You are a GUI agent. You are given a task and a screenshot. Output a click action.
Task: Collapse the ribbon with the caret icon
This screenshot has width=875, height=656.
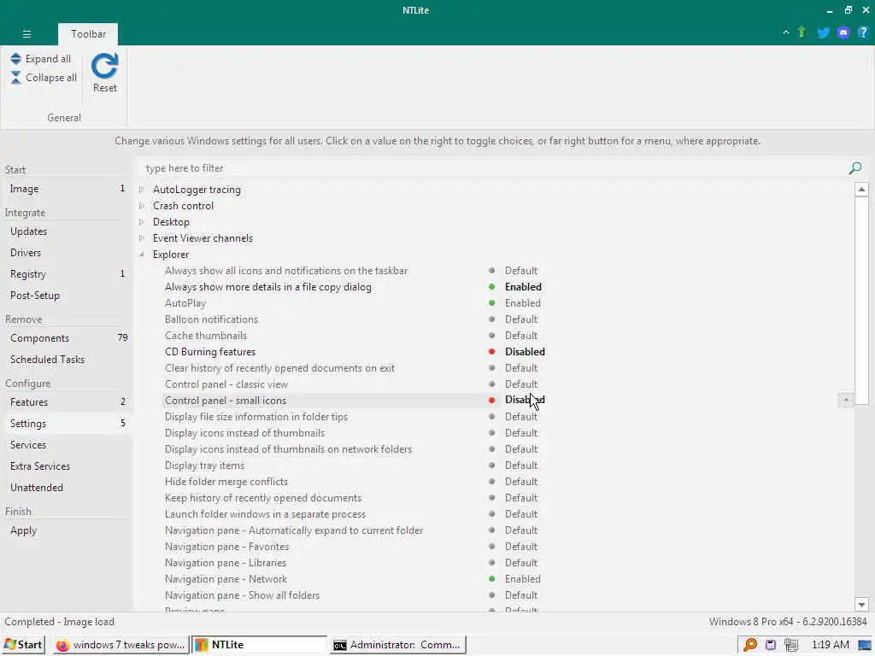(786, 32)
